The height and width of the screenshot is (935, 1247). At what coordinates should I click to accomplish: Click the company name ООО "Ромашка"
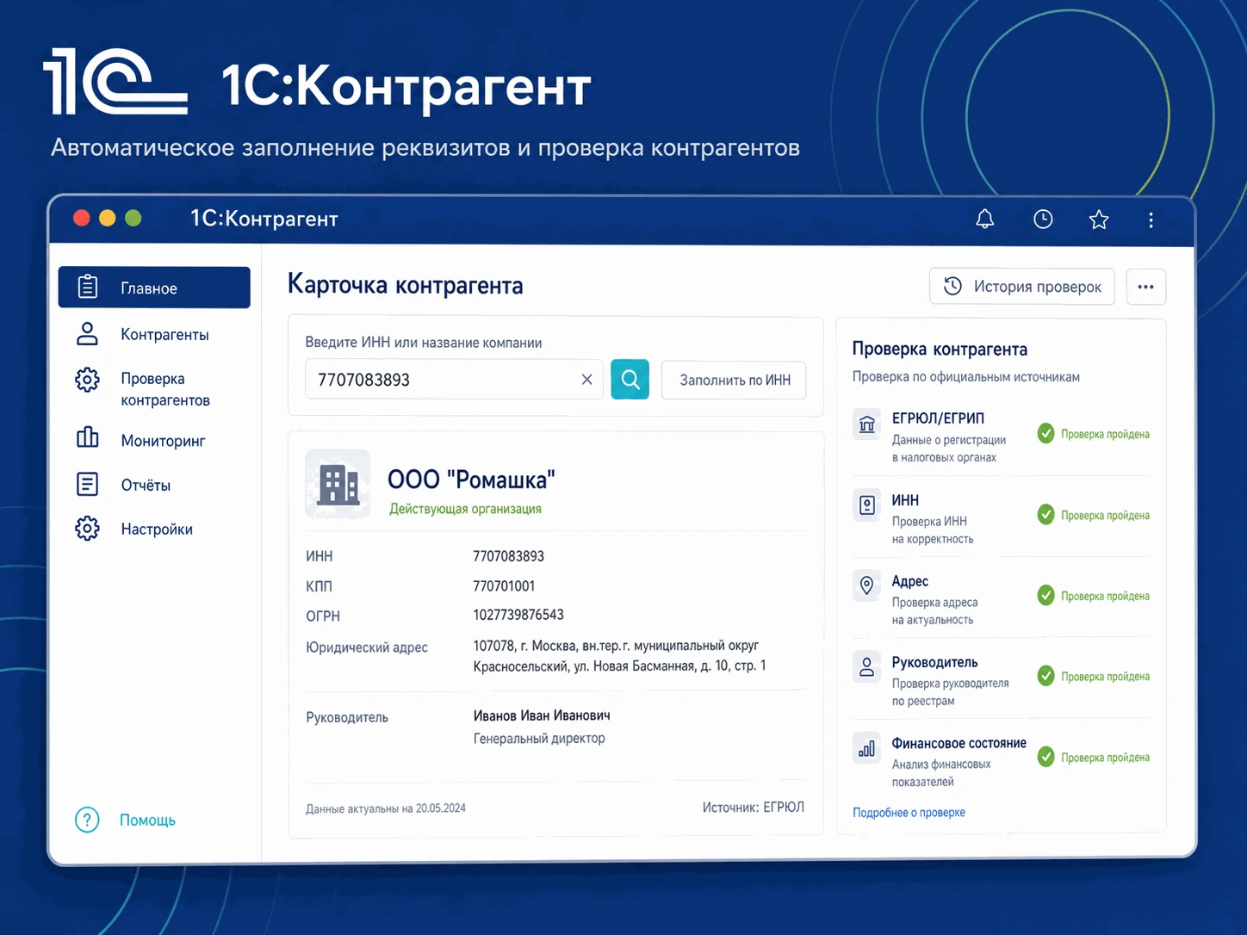click(471, 480)
